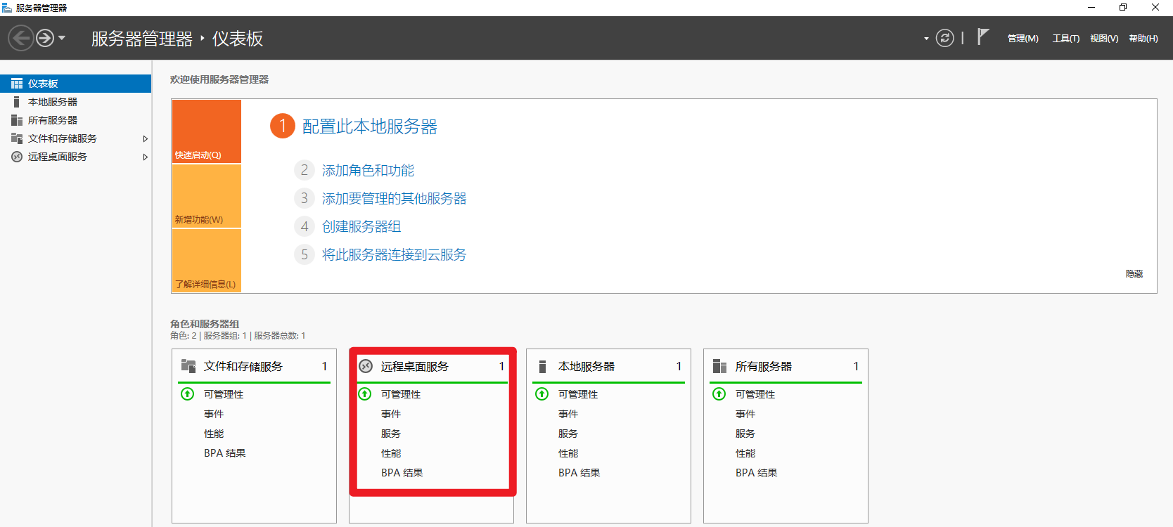The image size is (1173, 527).
Task: Select 文件和存储服务 in the sidebar
Action: coord(75,138)
